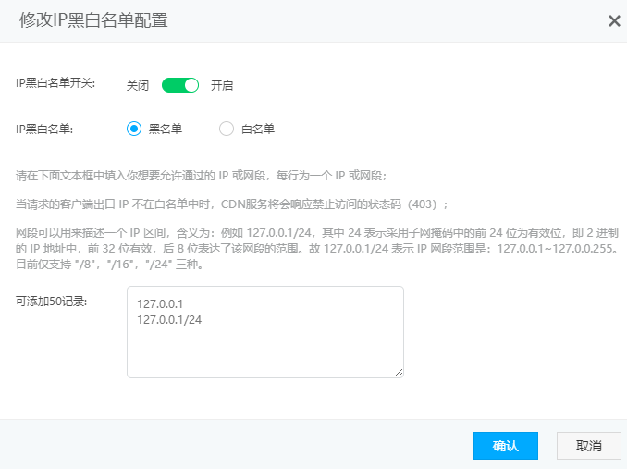The height and width of the screenshot is (469, 627).
Task: Select the 黑名单 radio button
Action: pos(134,130)
